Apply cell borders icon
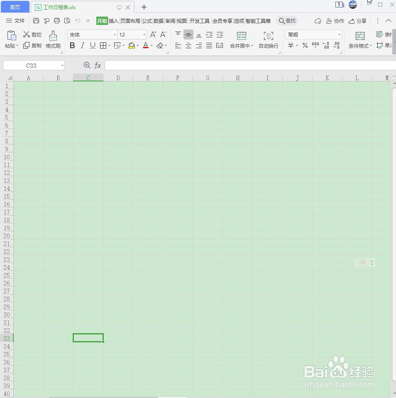 coord(103,45)
